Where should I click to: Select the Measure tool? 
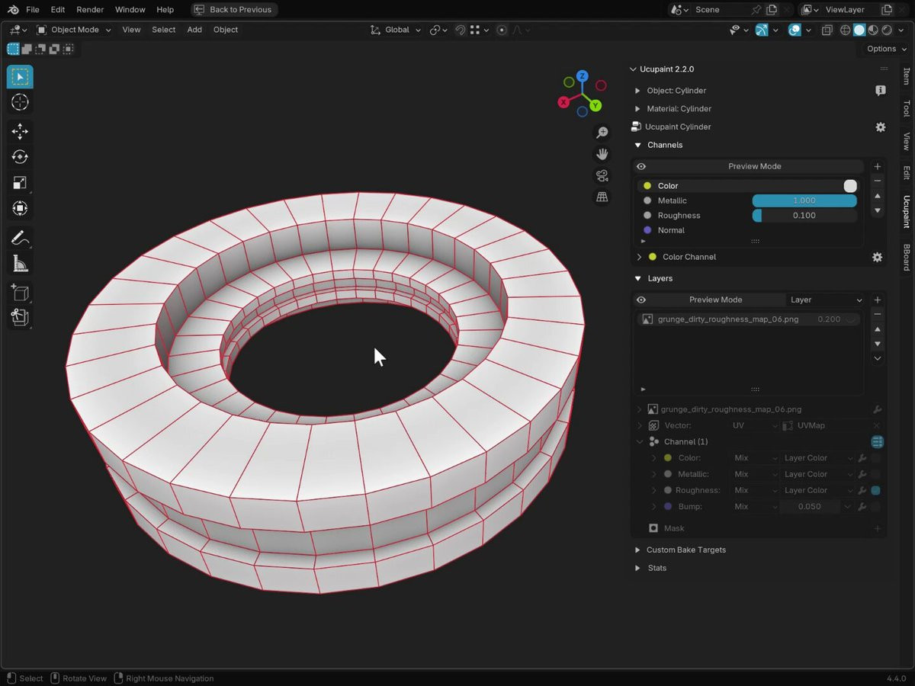point(20,264)
